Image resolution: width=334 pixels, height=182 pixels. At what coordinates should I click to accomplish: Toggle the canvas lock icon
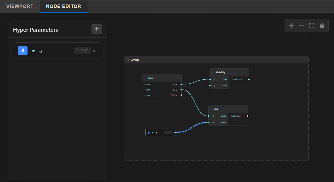tap(322, 25)
